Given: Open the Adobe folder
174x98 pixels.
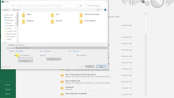Looking at the screenshot, I should click(x=26, y=15).
